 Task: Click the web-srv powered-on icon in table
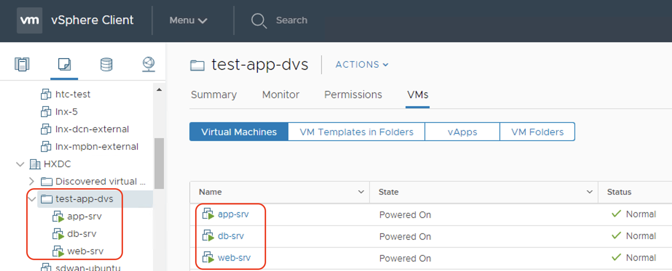[208, 258]
